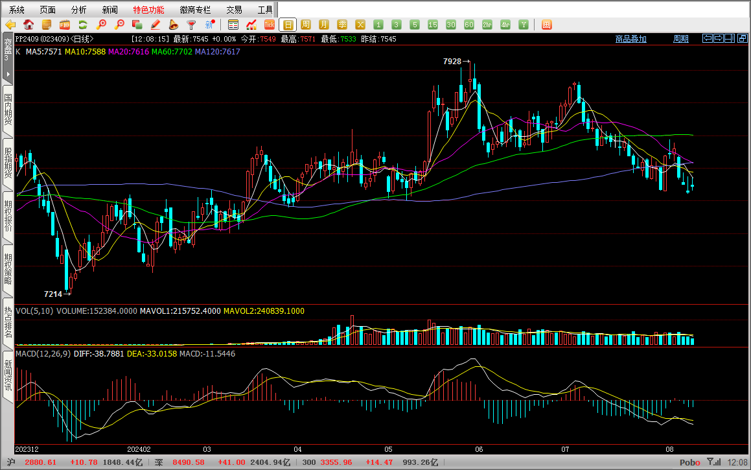
Task: Click the home page house icon
Action: tap(29, 25)
